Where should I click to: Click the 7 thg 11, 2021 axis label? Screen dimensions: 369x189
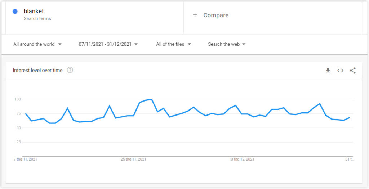[25, 159]
